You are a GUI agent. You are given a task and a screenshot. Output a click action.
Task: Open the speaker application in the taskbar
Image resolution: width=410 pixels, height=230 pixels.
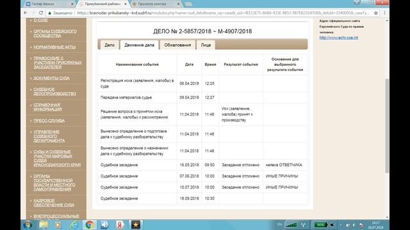tap(104, 224)
